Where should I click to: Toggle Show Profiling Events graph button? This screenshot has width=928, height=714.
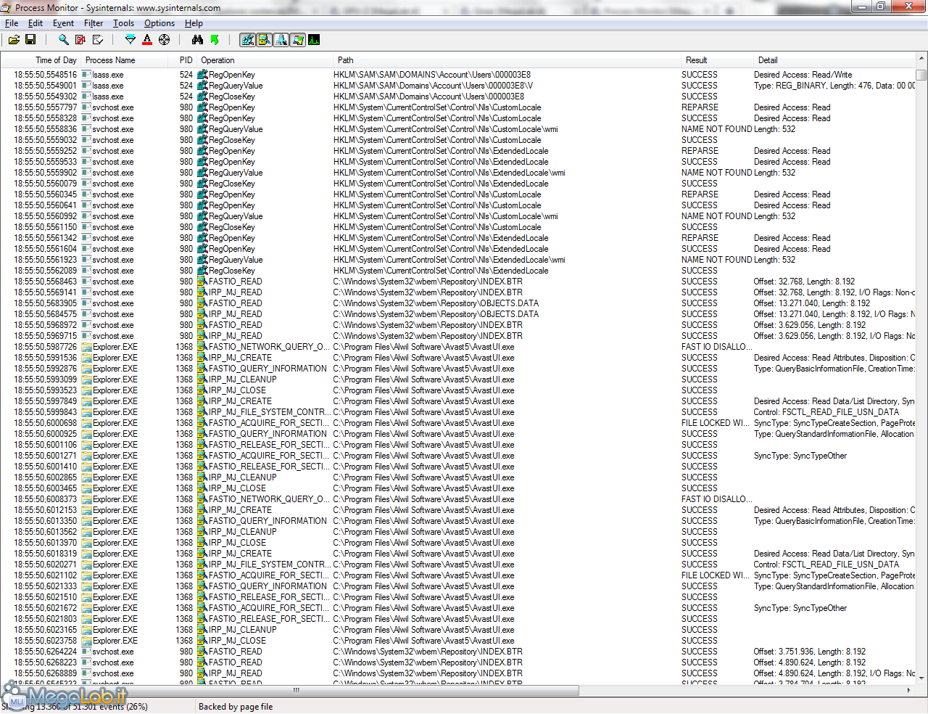coord(314,40)
